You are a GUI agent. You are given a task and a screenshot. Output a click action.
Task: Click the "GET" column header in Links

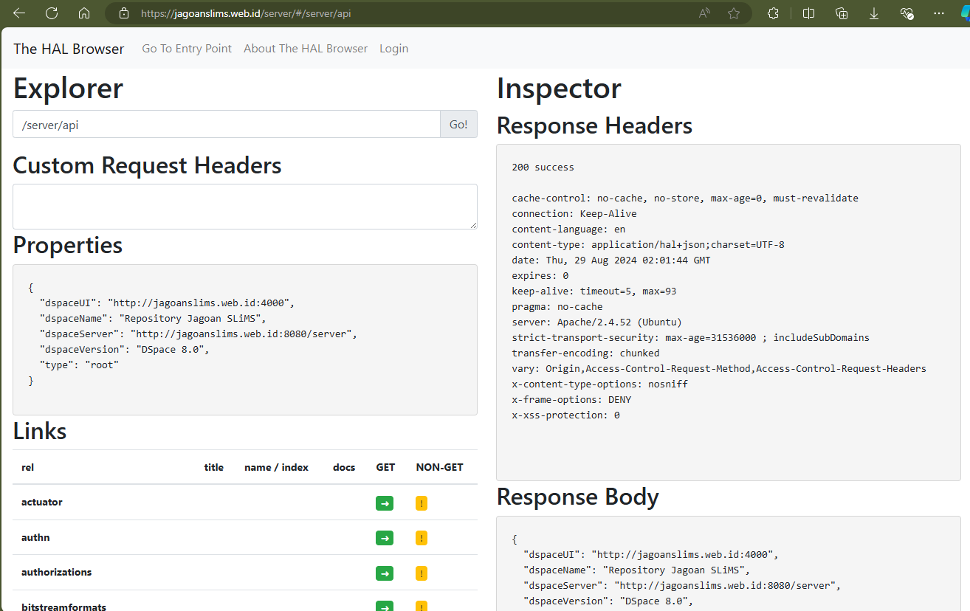[385, 467]
